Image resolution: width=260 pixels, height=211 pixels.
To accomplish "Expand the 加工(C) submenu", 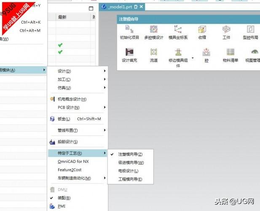I will 78,79.
